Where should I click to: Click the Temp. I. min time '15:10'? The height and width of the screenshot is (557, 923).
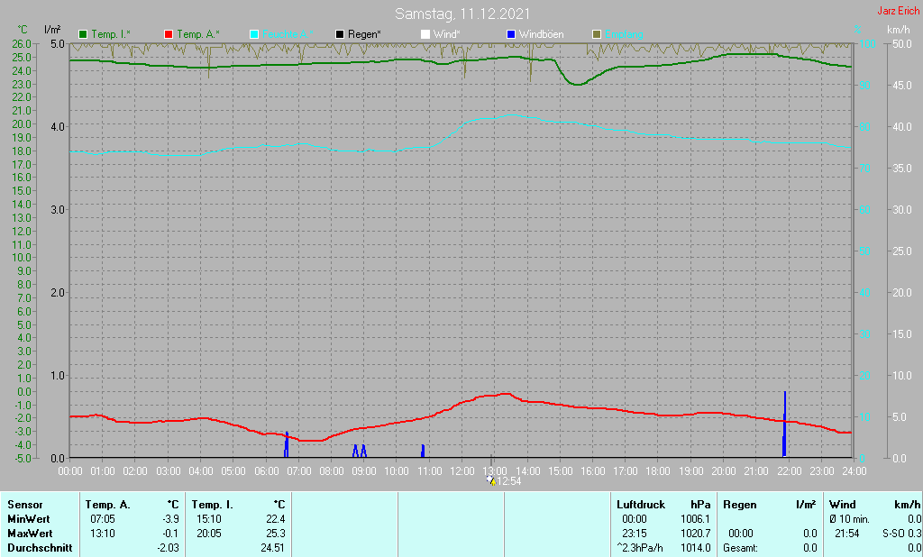point(209,519)
